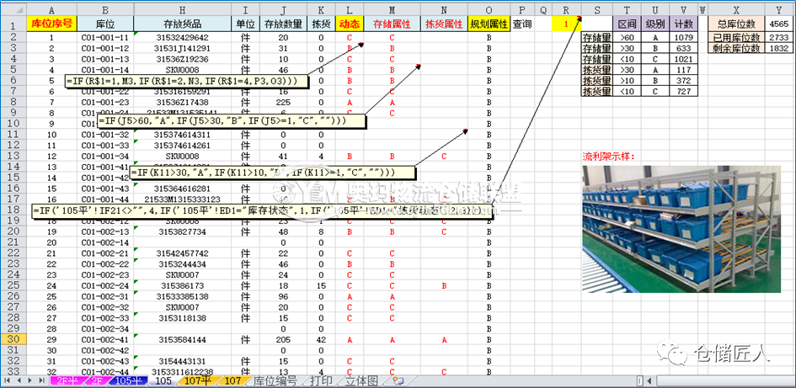The height and width of the screenshot is (388, 796).
Task: Click the 剩余库位数 label cell
Action: coord(736,48)
